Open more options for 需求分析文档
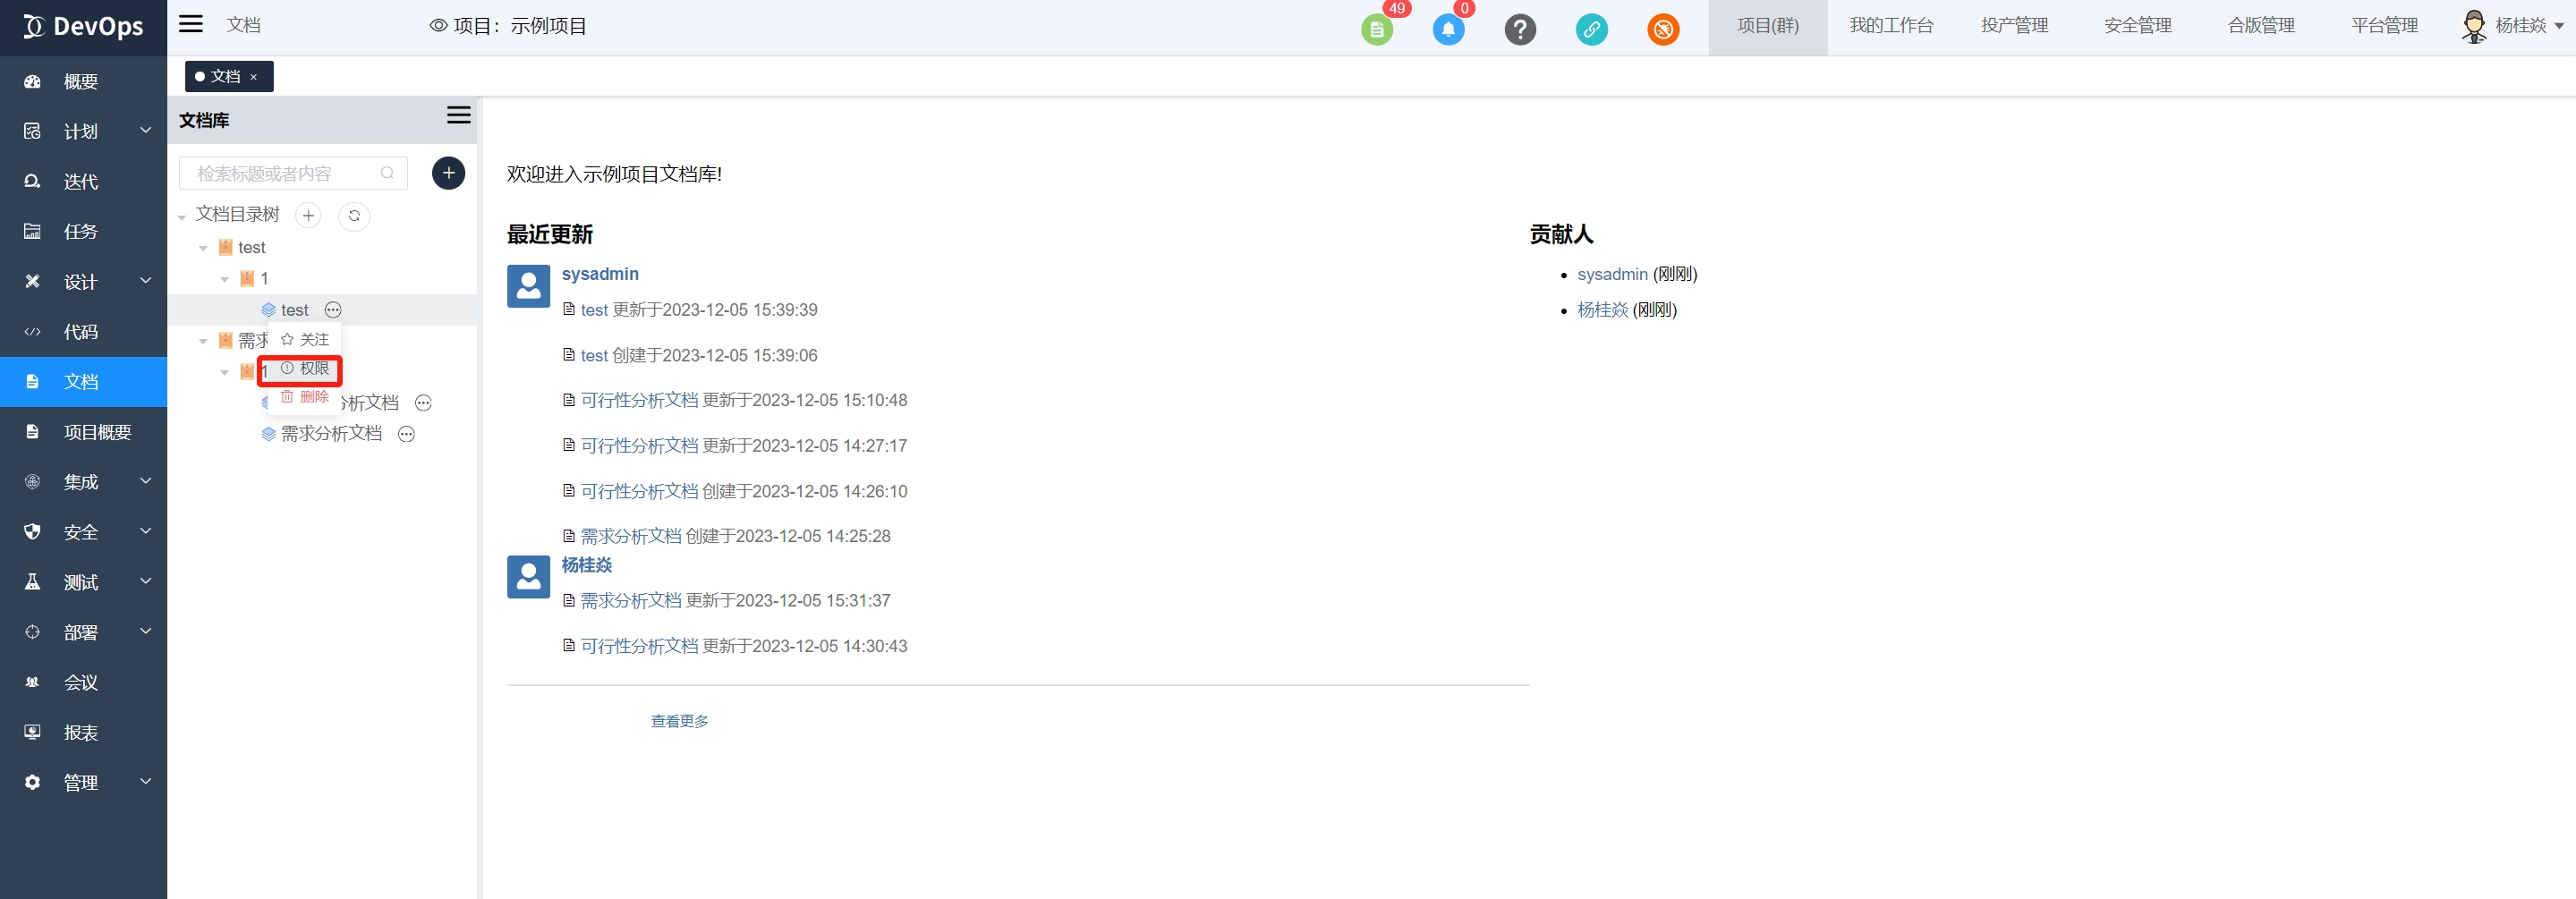 [x=406, y=434]
